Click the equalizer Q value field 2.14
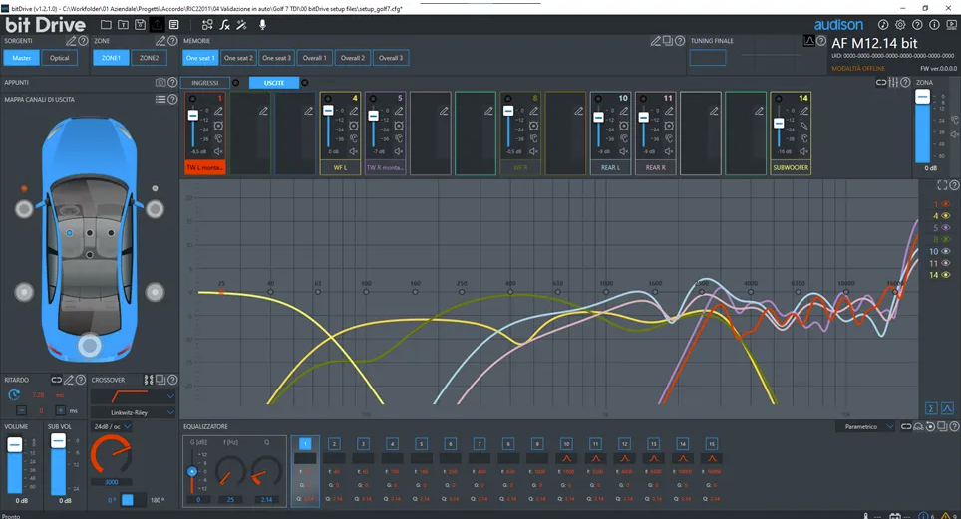Image resolution: width=961 pixels, height=519 pixels. point(267,499)
